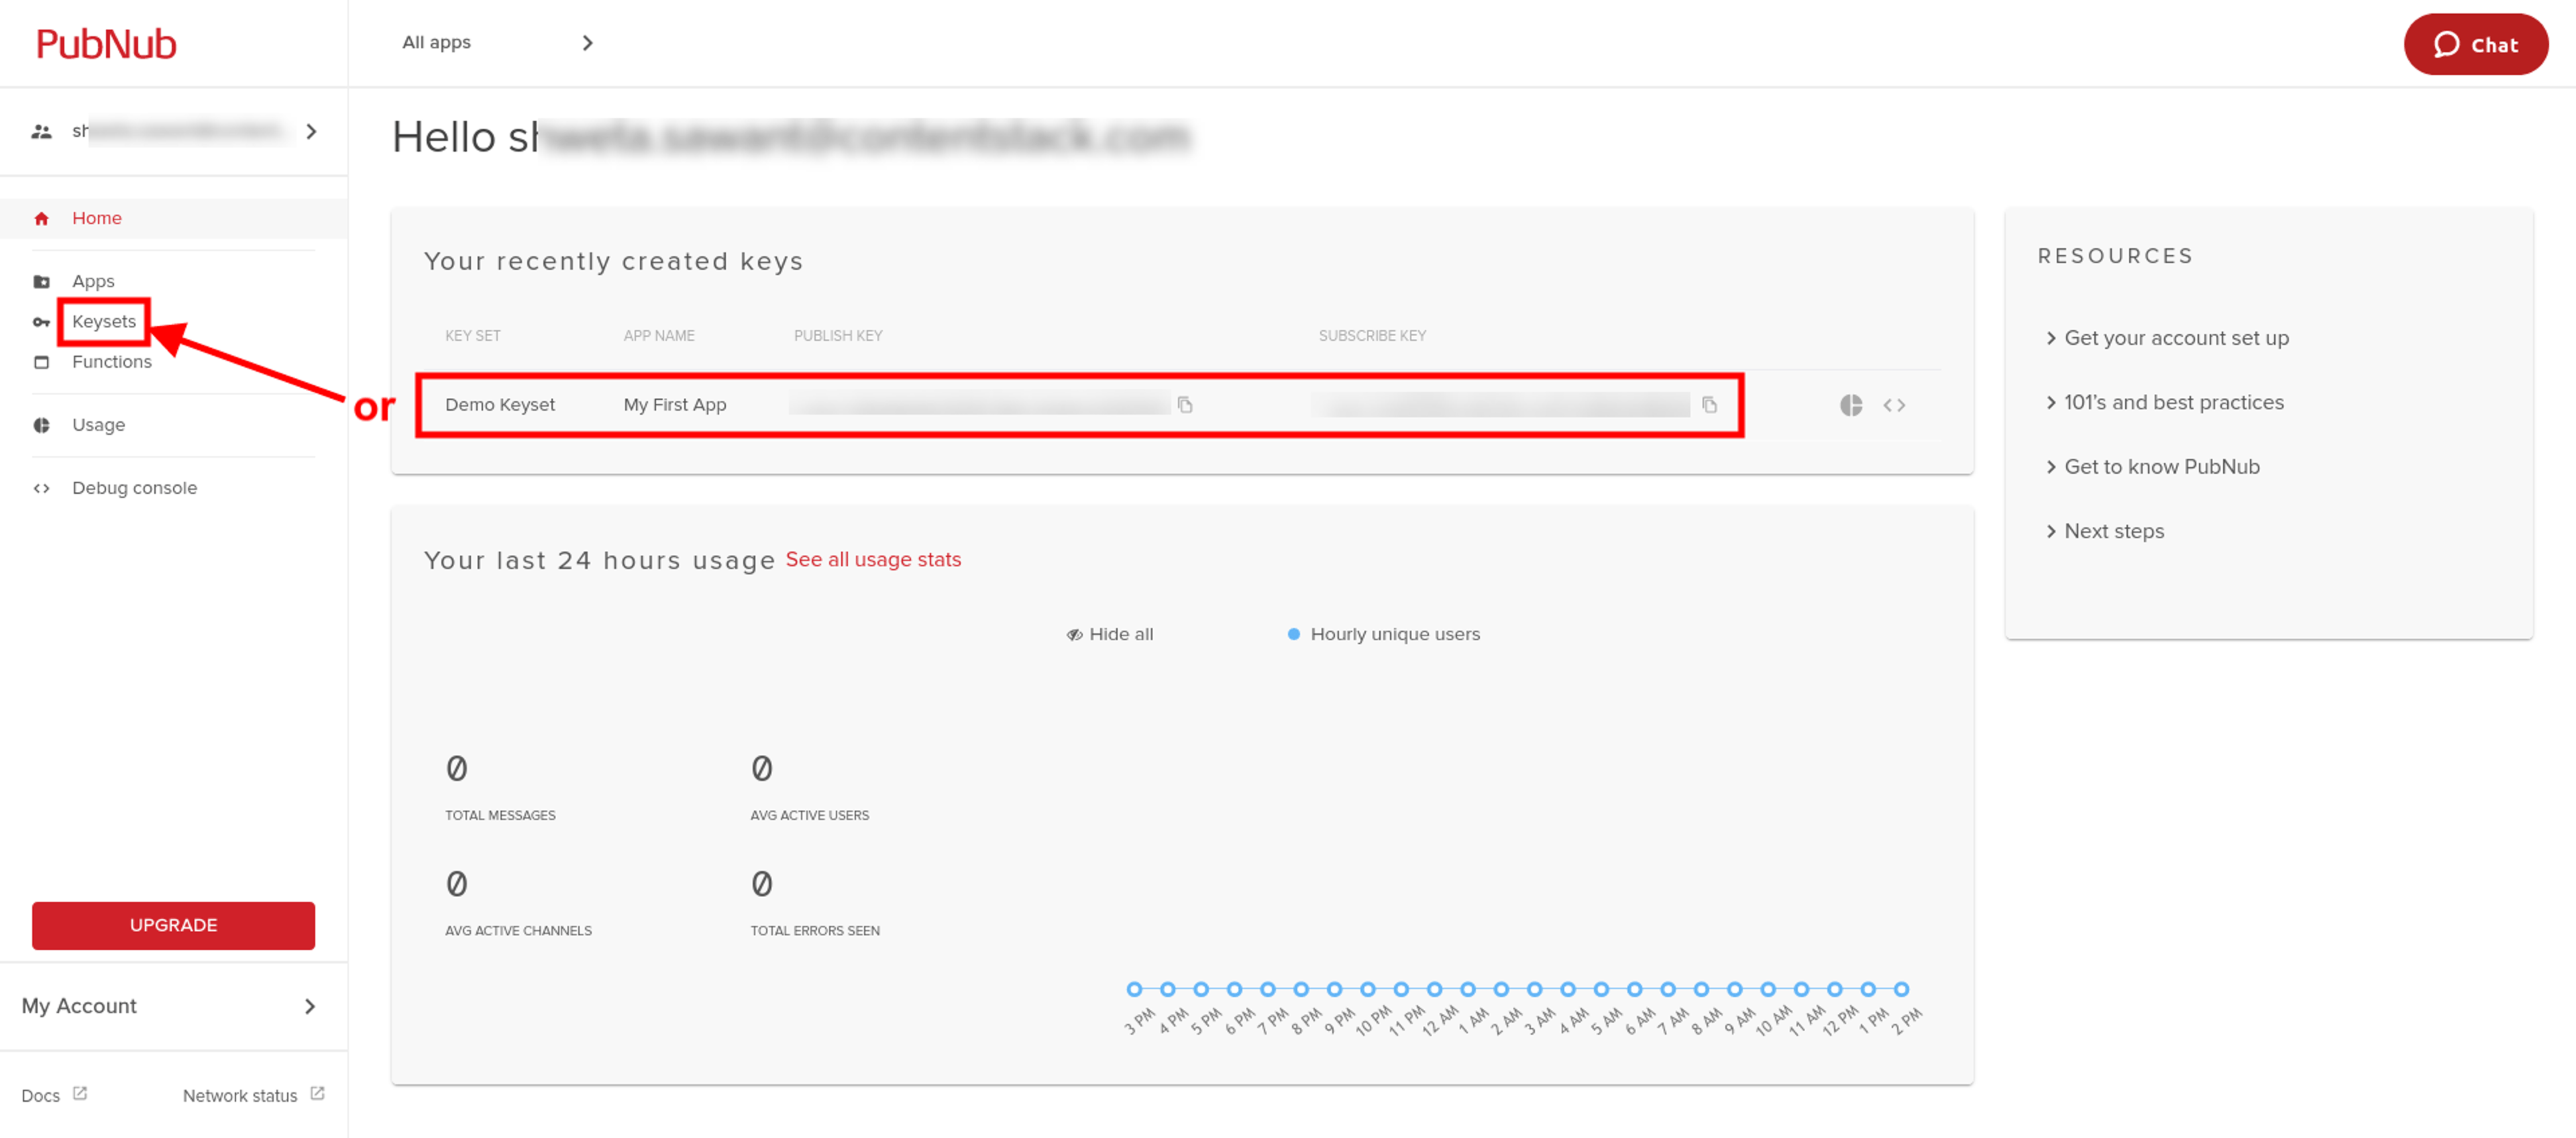The height and width of the screenshot is (1138, 2576).
Task: Click the Docs external link icon
Action: [80, 1093]
